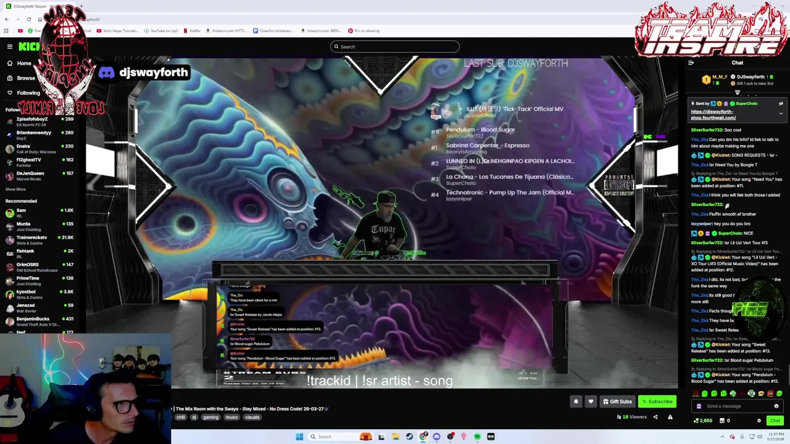Open GrimOSRS channel in Recommended list
Screen dimensions: 790x444
point(39,267)
